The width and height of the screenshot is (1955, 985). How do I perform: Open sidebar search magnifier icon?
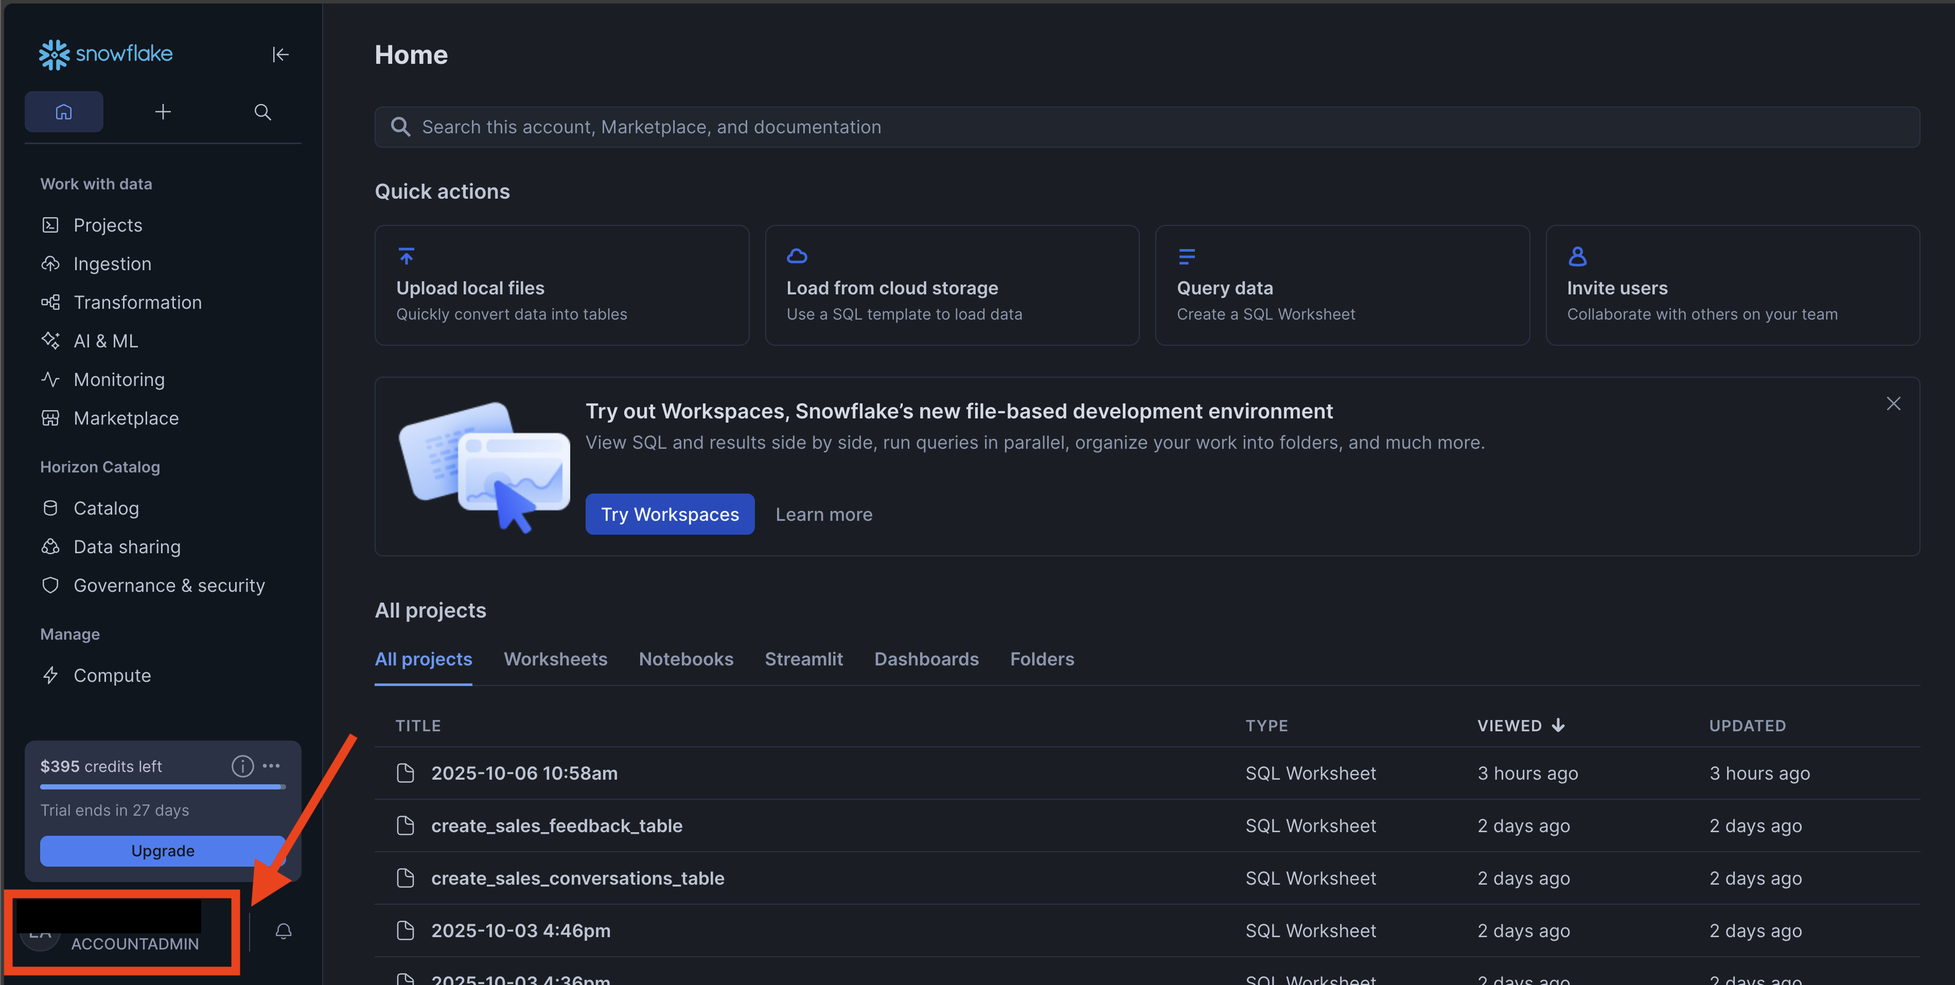[x=262, y=112]
